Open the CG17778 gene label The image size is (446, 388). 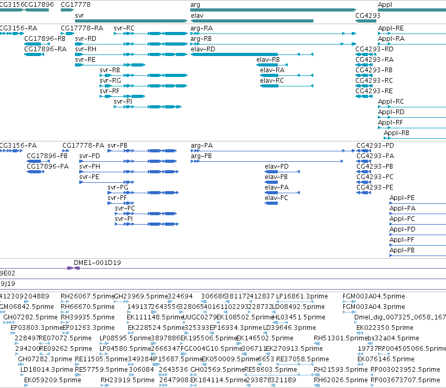[75, 5]
